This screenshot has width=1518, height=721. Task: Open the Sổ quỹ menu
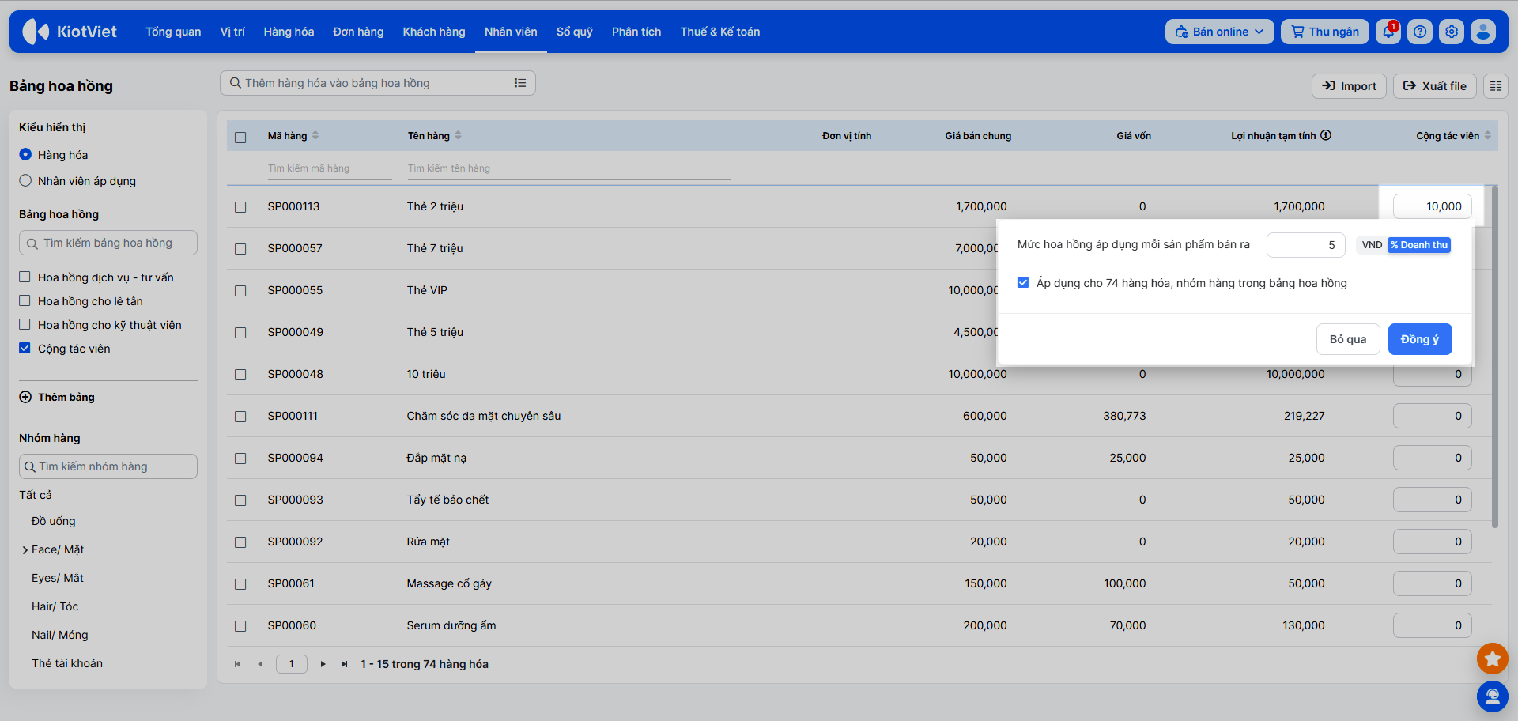click(x=574, y=32)
